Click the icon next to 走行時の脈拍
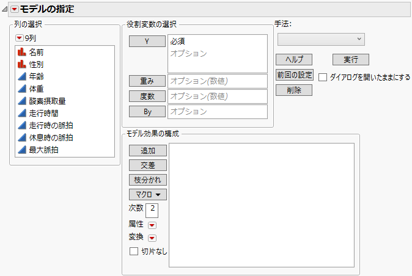 click(x=21, y=125)
